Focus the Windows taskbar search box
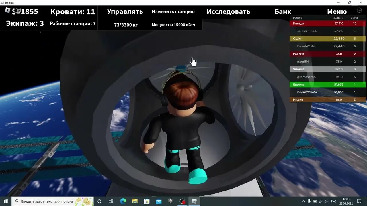The image size is (367, 206). pyautogui.click(x=52, y=201)
